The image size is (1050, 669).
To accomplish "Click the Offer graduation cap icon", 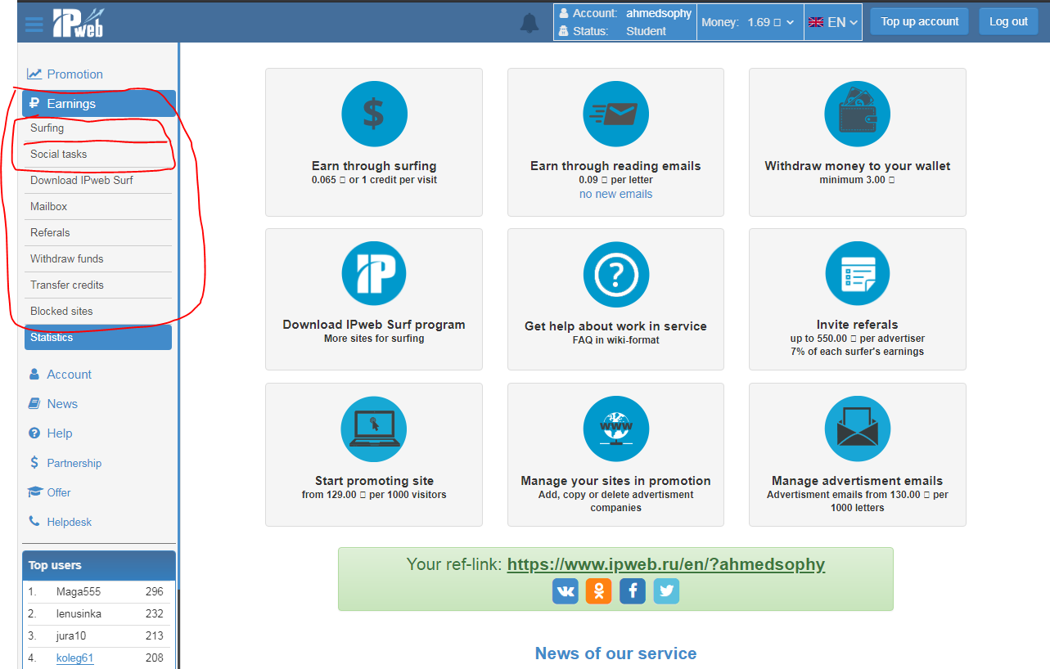I will (x=34, y=492).
